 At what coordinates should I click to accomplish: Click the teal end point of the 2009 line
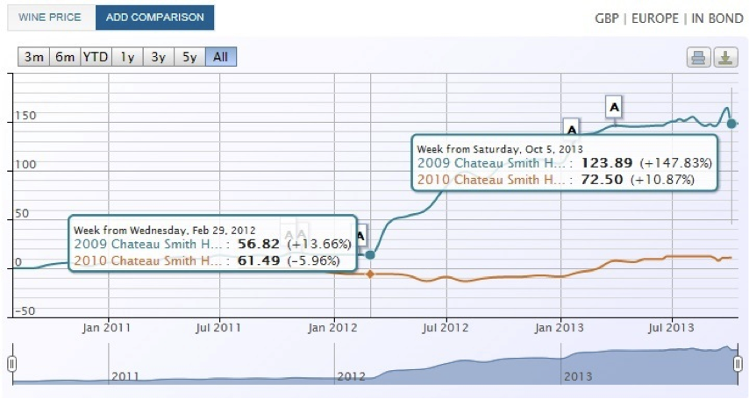pyautogui.click(x=732, y=124)
